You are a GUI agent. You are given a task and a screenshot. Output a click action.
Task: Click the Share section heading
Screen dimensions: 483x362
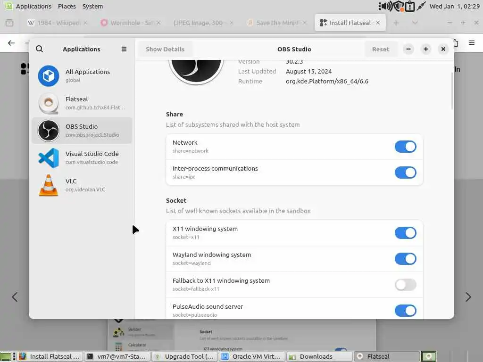(x=175, y=114)
